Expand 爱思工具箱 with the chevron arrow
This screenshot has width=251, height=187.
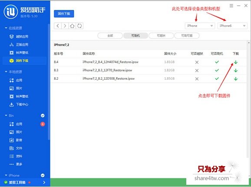44,182
